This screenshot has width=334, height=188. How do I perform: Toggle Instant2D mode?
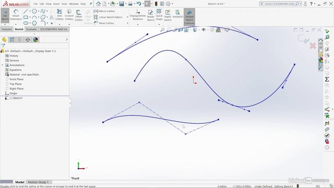click(x=177, y=14)
